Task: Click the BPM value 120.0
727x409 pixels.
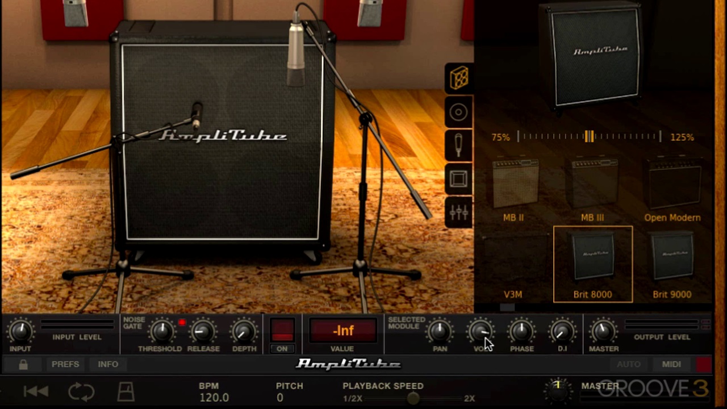Action: [x=214, y=398]
